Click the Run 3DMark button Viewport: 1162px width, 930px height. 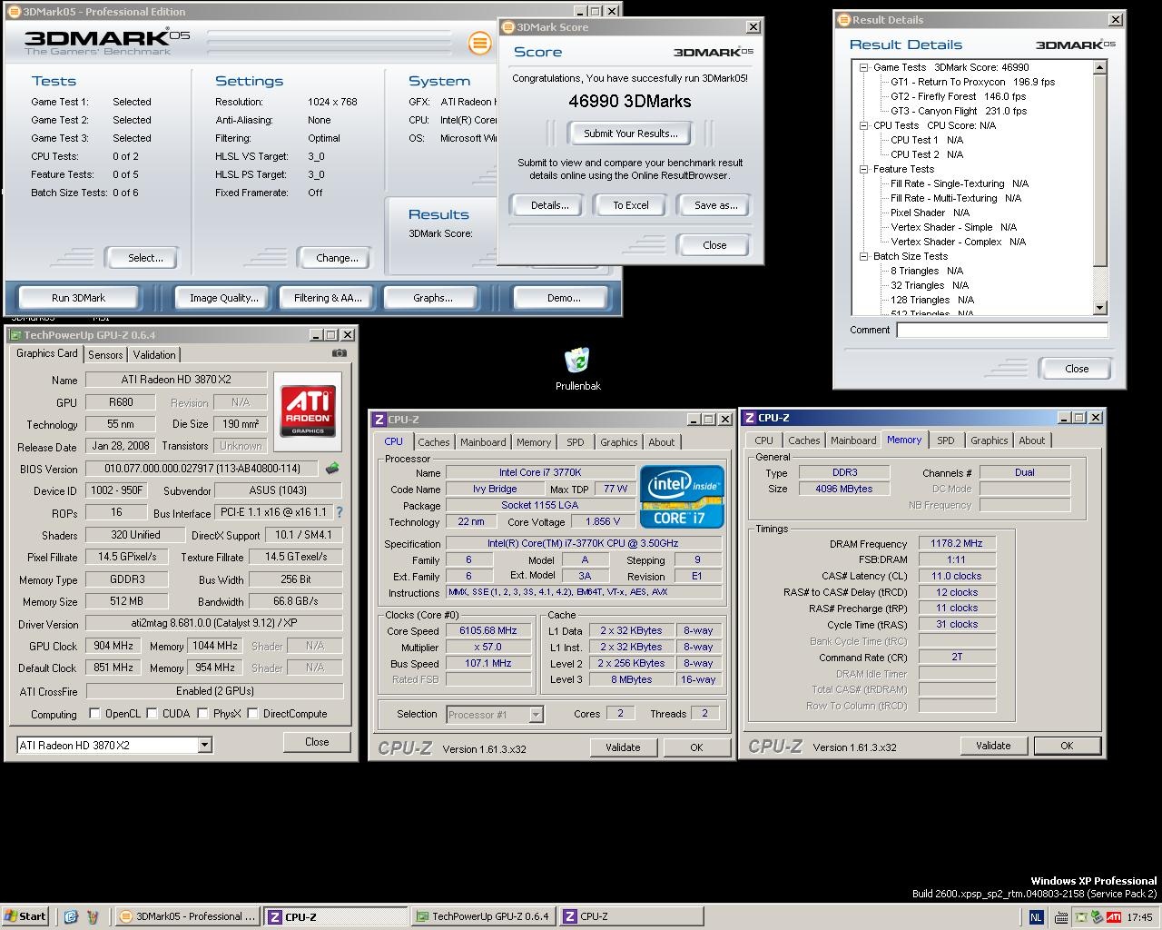pyautogui.click(x=78, y=298)
